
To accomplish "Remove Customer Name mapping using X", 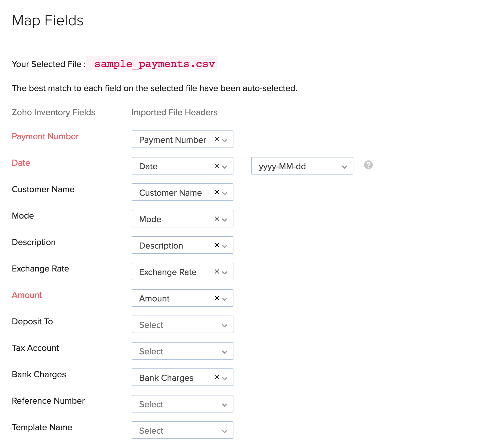I will 217,192.
